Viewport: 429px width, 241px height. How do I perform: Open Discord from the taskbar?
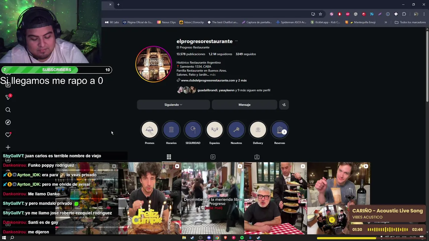pyautogui.click(x=209, y=238)
